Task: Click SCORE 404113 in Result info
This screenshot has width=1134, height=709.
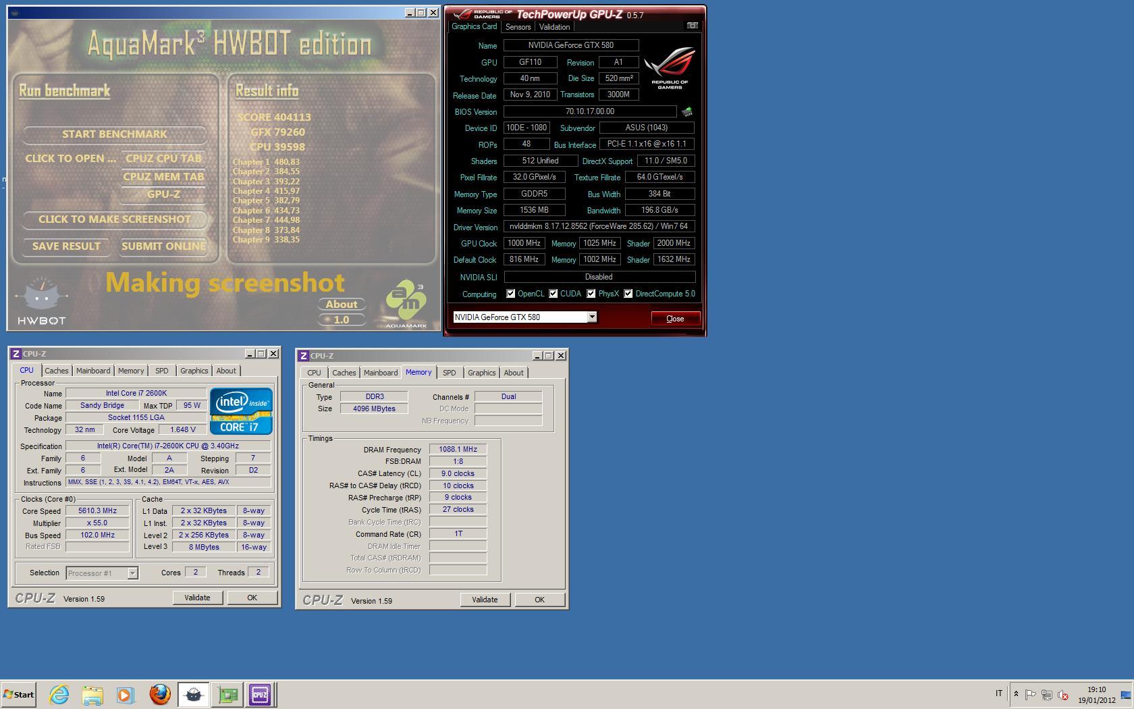Action: click(x=274, y=117)
